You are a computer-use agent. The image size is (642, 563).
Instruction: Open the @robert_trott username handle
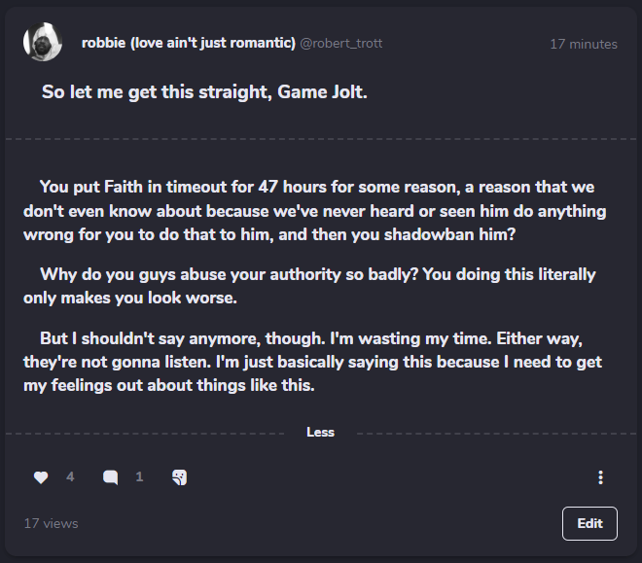pos(341,44)
